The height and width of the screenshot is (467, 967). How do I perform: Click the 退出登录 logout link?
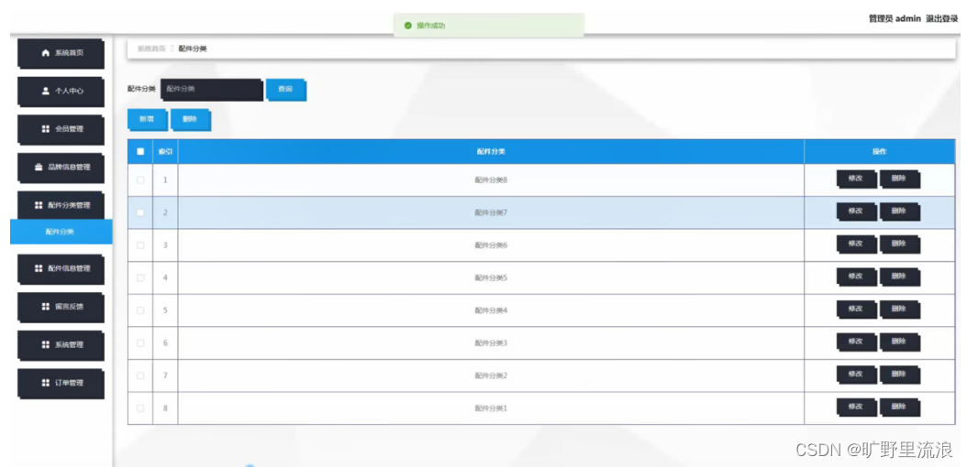click(x=941, y=19)
